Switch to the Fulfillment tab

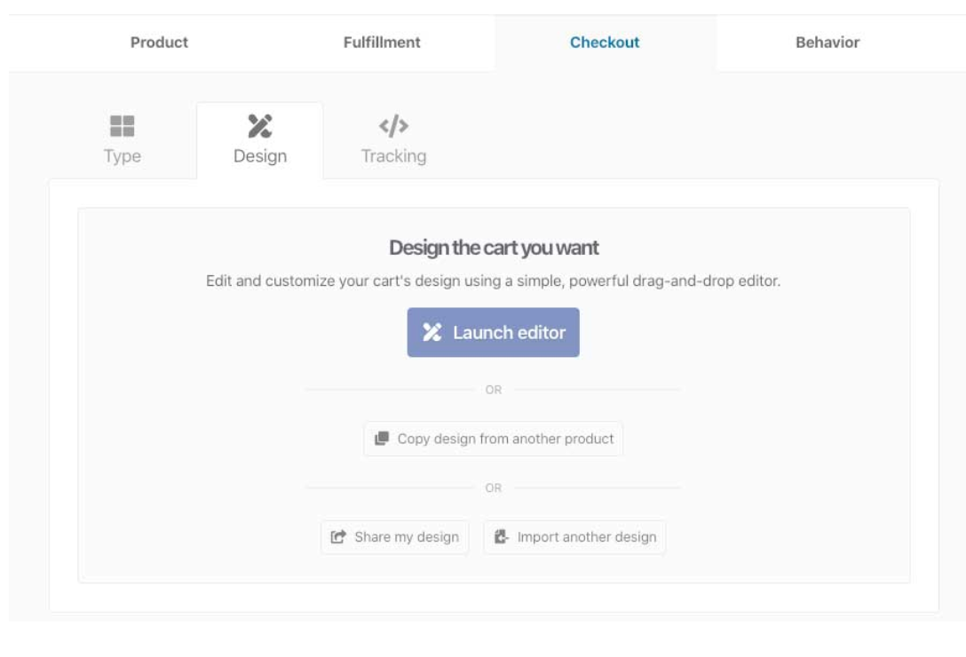point(382,43)
